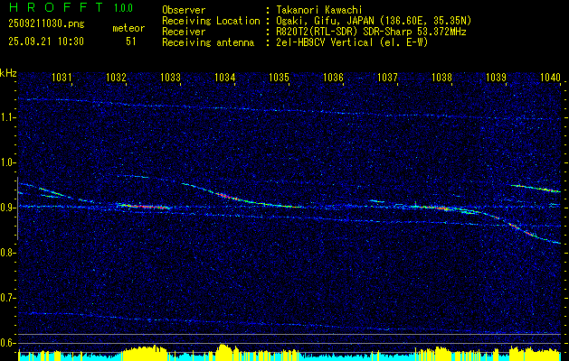Click the 0.6 kHz frequency label
Screen dimensions: 569x361
[7, 343]
